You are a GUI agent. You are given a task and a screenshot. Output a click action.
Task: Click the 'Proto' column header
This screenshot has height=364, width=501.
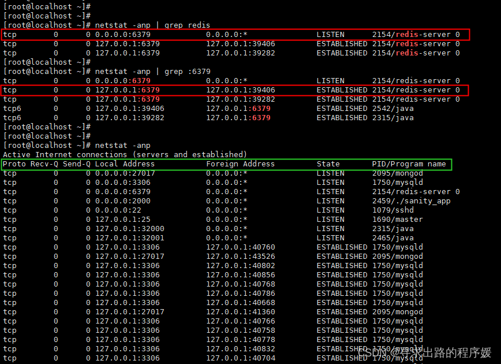(x=14, y=164)
